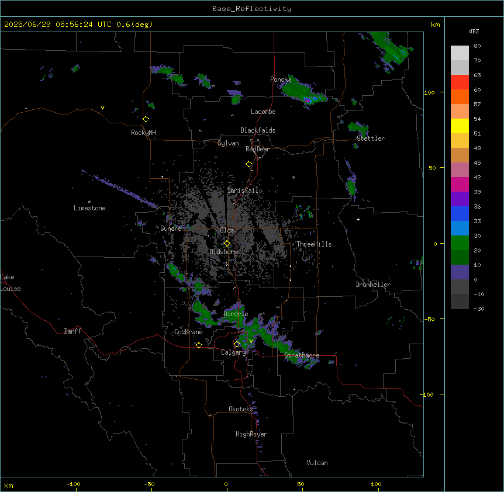The width and height of the screenshot is (504, 492).
Task: Click the white plus marker north of Drumheller
Action: point(358,219)
